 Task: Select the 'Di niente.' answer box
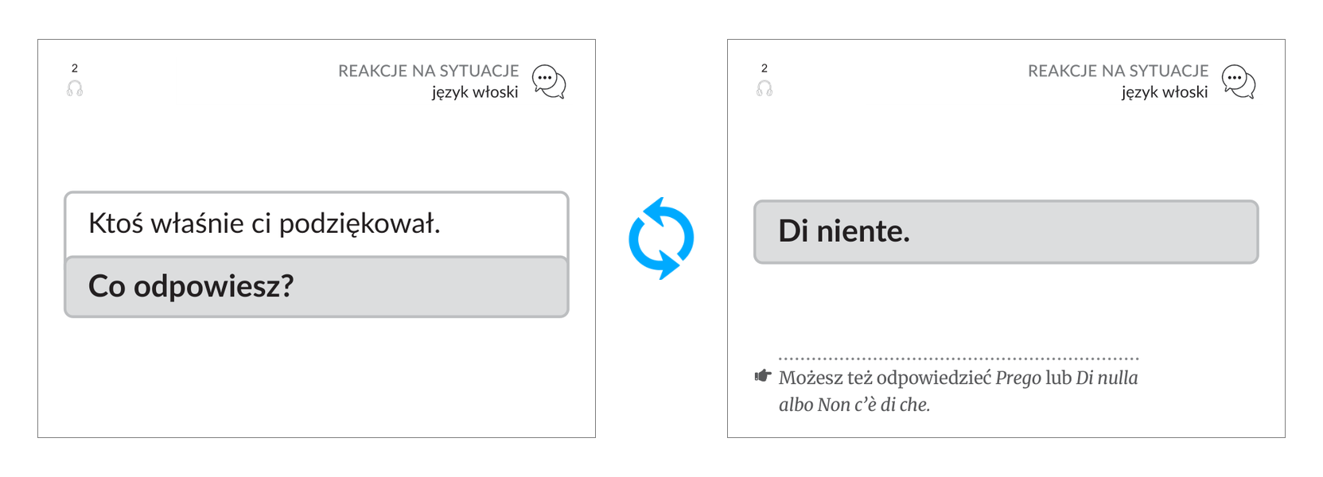point(1006,231)
